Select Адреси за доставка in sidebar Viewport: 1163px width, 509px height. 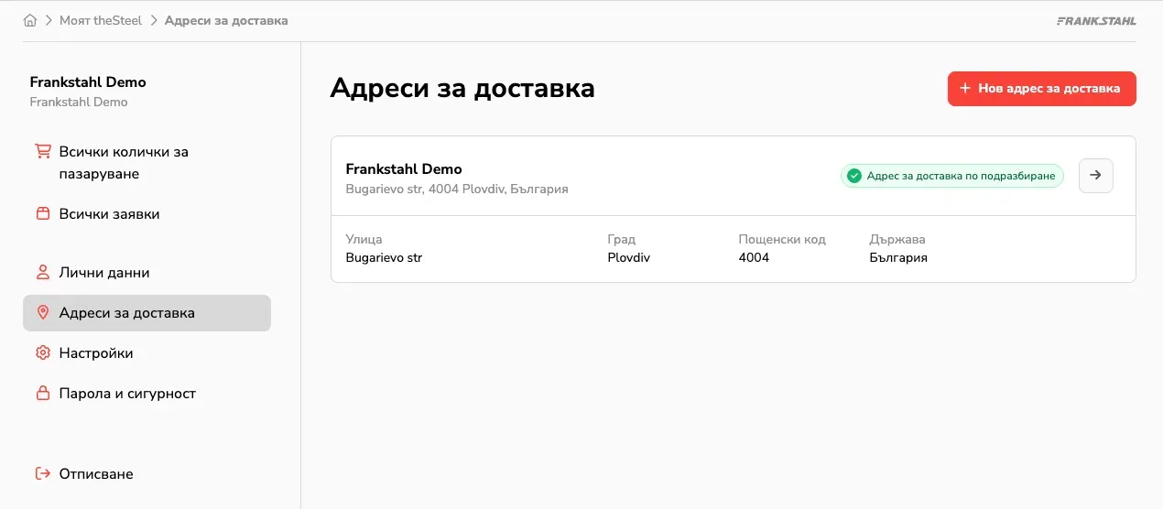[147, 313]
